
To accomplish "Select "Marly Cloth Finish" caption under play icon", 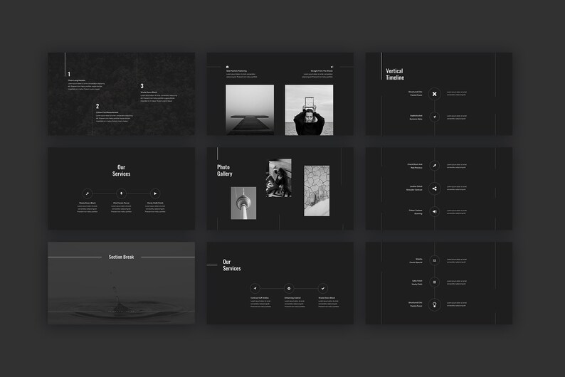I will (x=155, y=203).
